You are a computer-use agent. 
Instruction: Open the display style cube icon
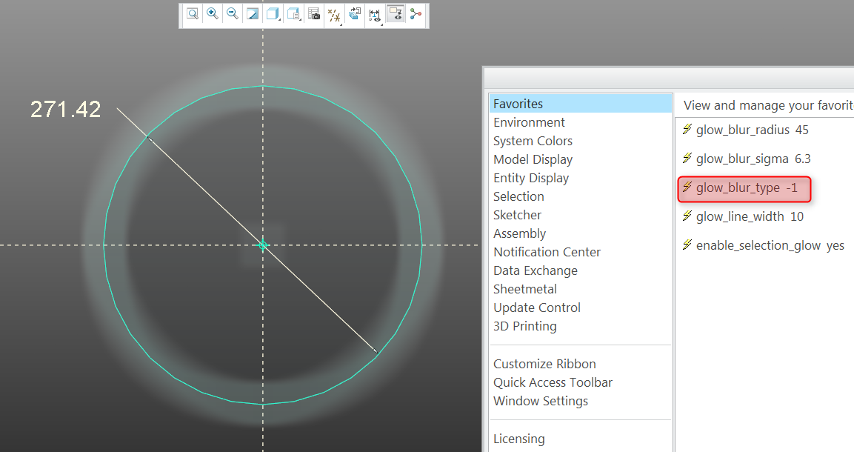click(x=273, y=14)
